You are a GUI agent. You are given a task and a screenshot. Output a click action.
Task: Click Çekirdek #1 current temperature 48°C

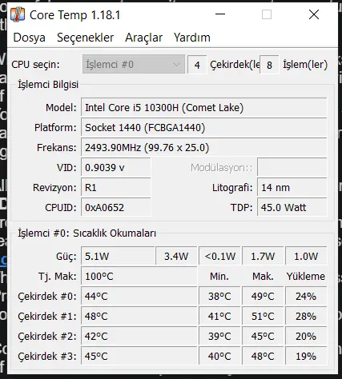pyautogui.click(x=139, y=317)
